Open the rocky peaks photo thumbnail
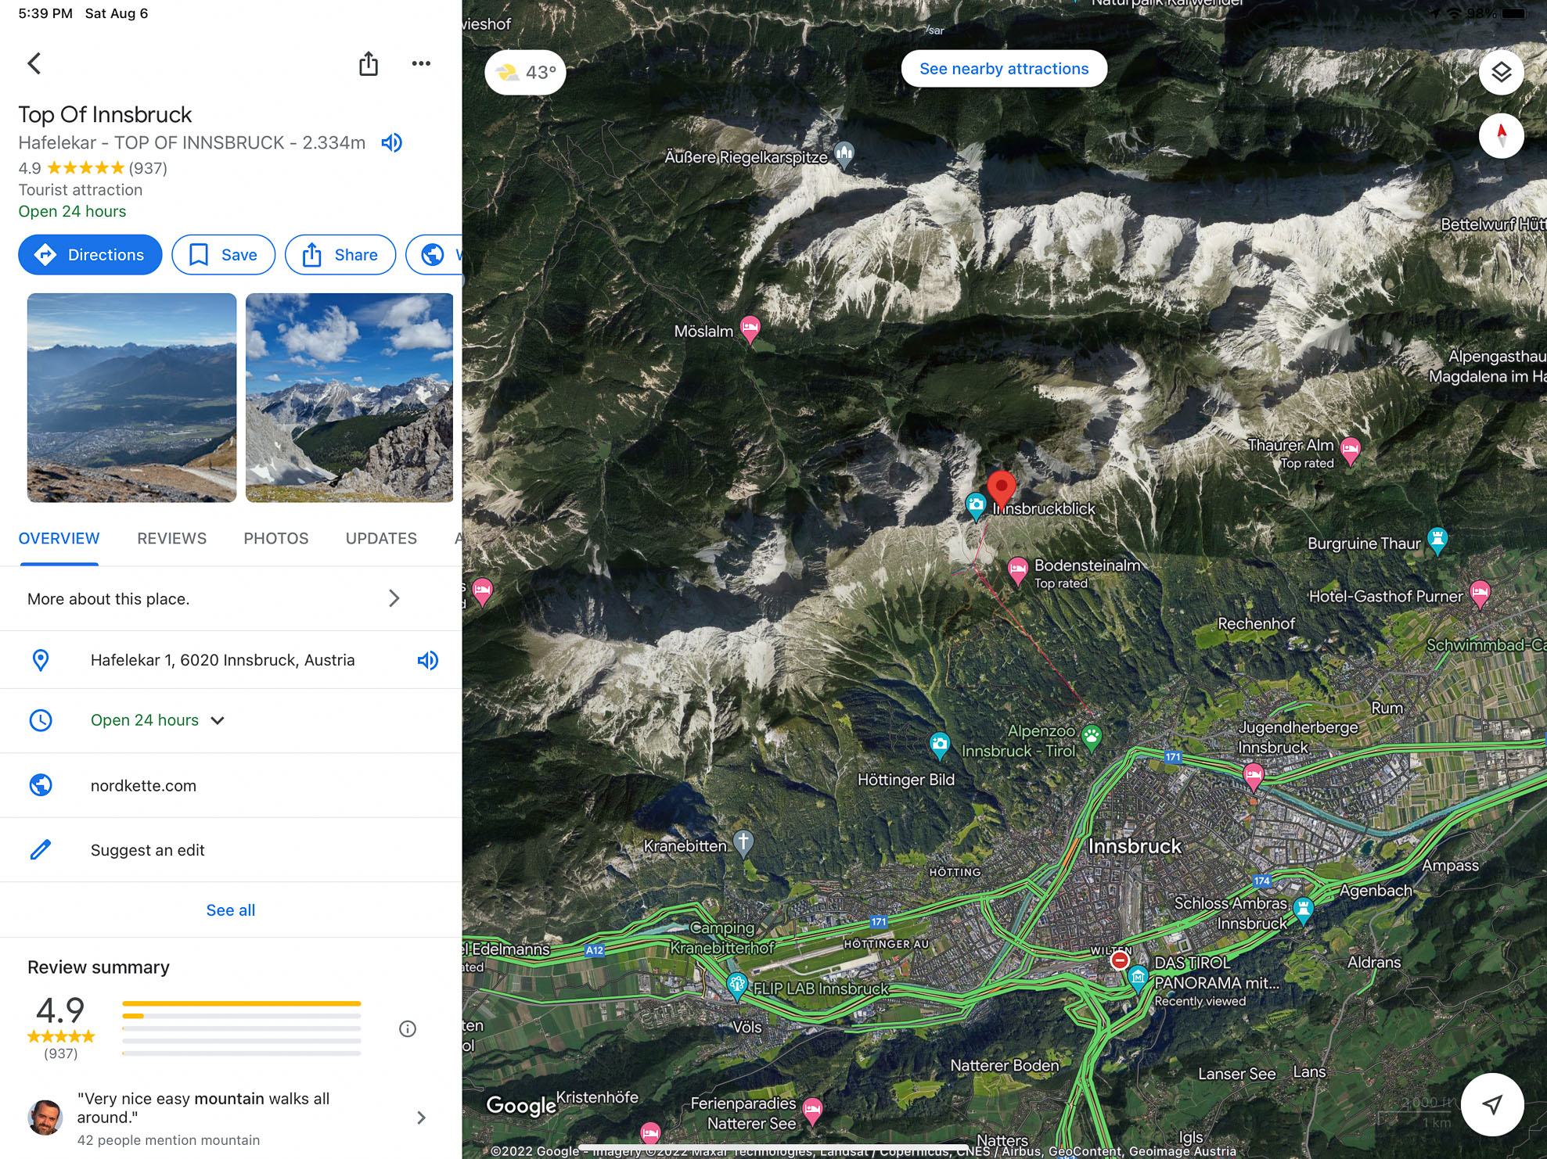The image size is (1547, 1159). (349, 397)
